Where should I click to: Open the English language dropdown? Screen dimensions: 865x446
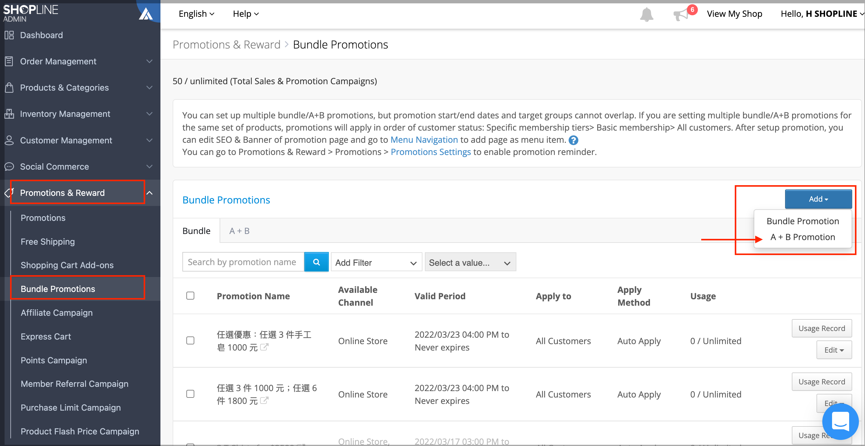[x=196, y=14]
